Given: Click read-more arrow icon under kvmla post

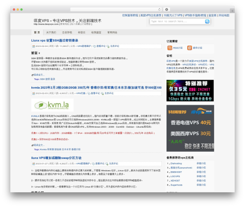Looking at the screenshot, I should point(32,145).
